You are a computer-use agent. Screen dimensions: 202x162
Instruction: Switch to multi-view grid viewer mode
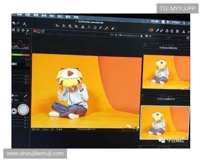(x=35, y=31)
